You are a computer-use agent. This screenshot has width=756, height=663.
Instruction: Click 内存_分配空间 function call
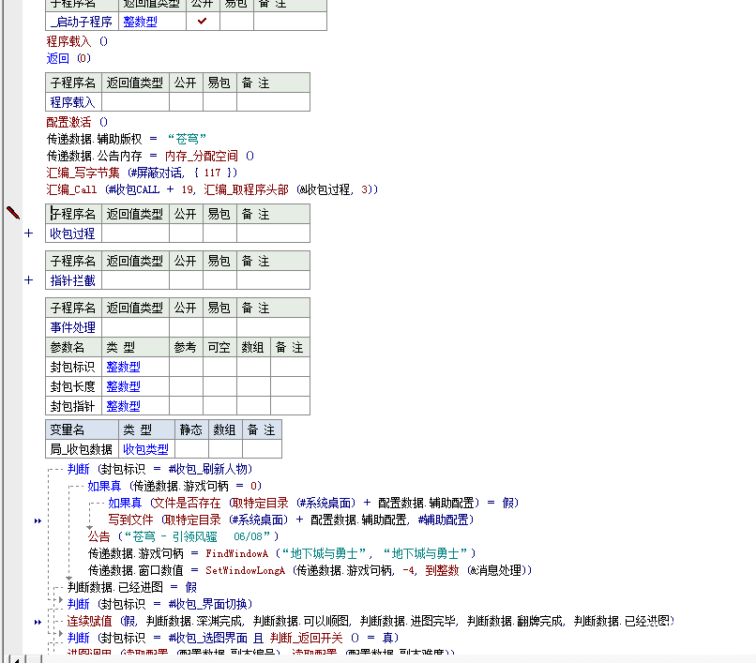tap(201, 156)
